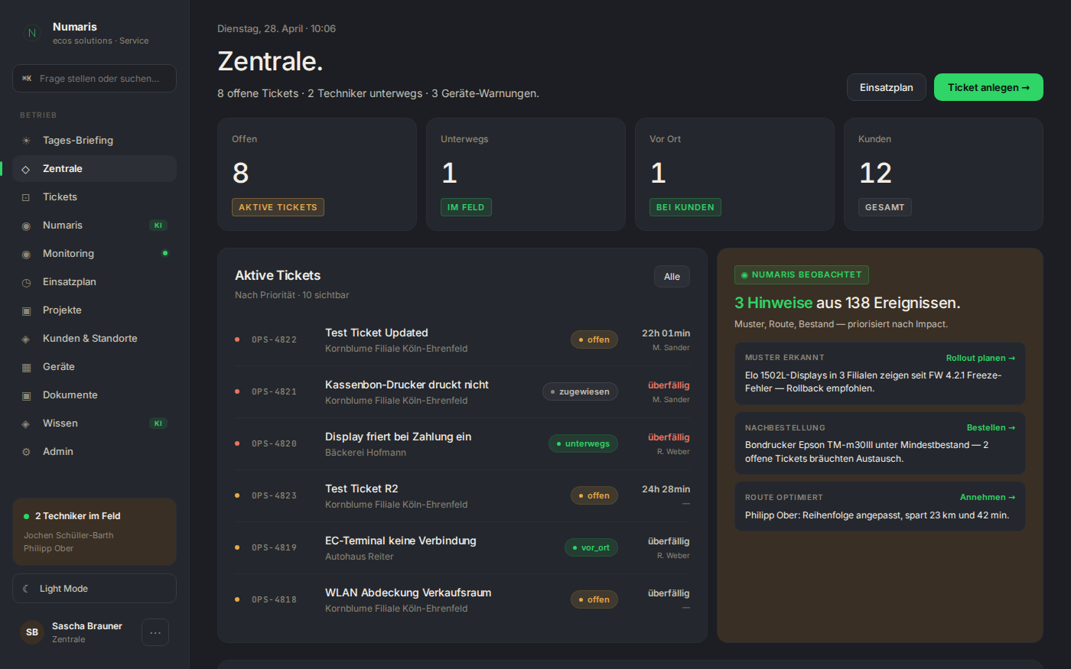
Task: Open Einsatzplan in the sidebar navigation
Action: [94, 282]
